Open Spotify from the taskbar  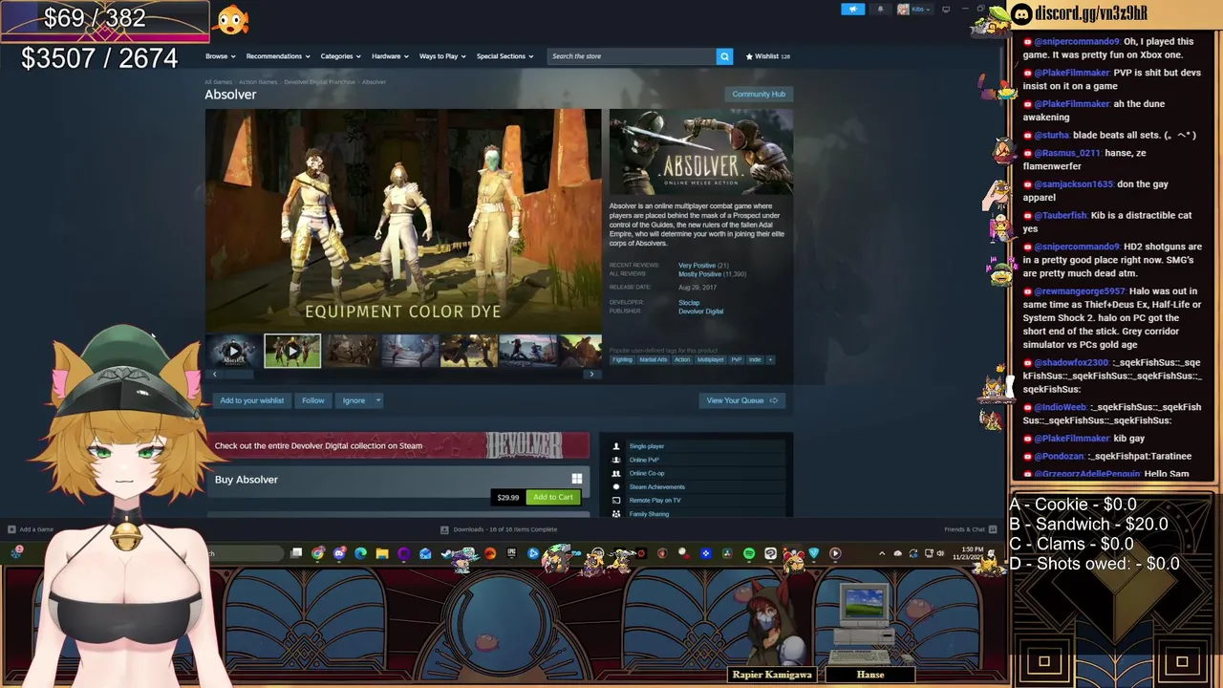coord(749,553)
